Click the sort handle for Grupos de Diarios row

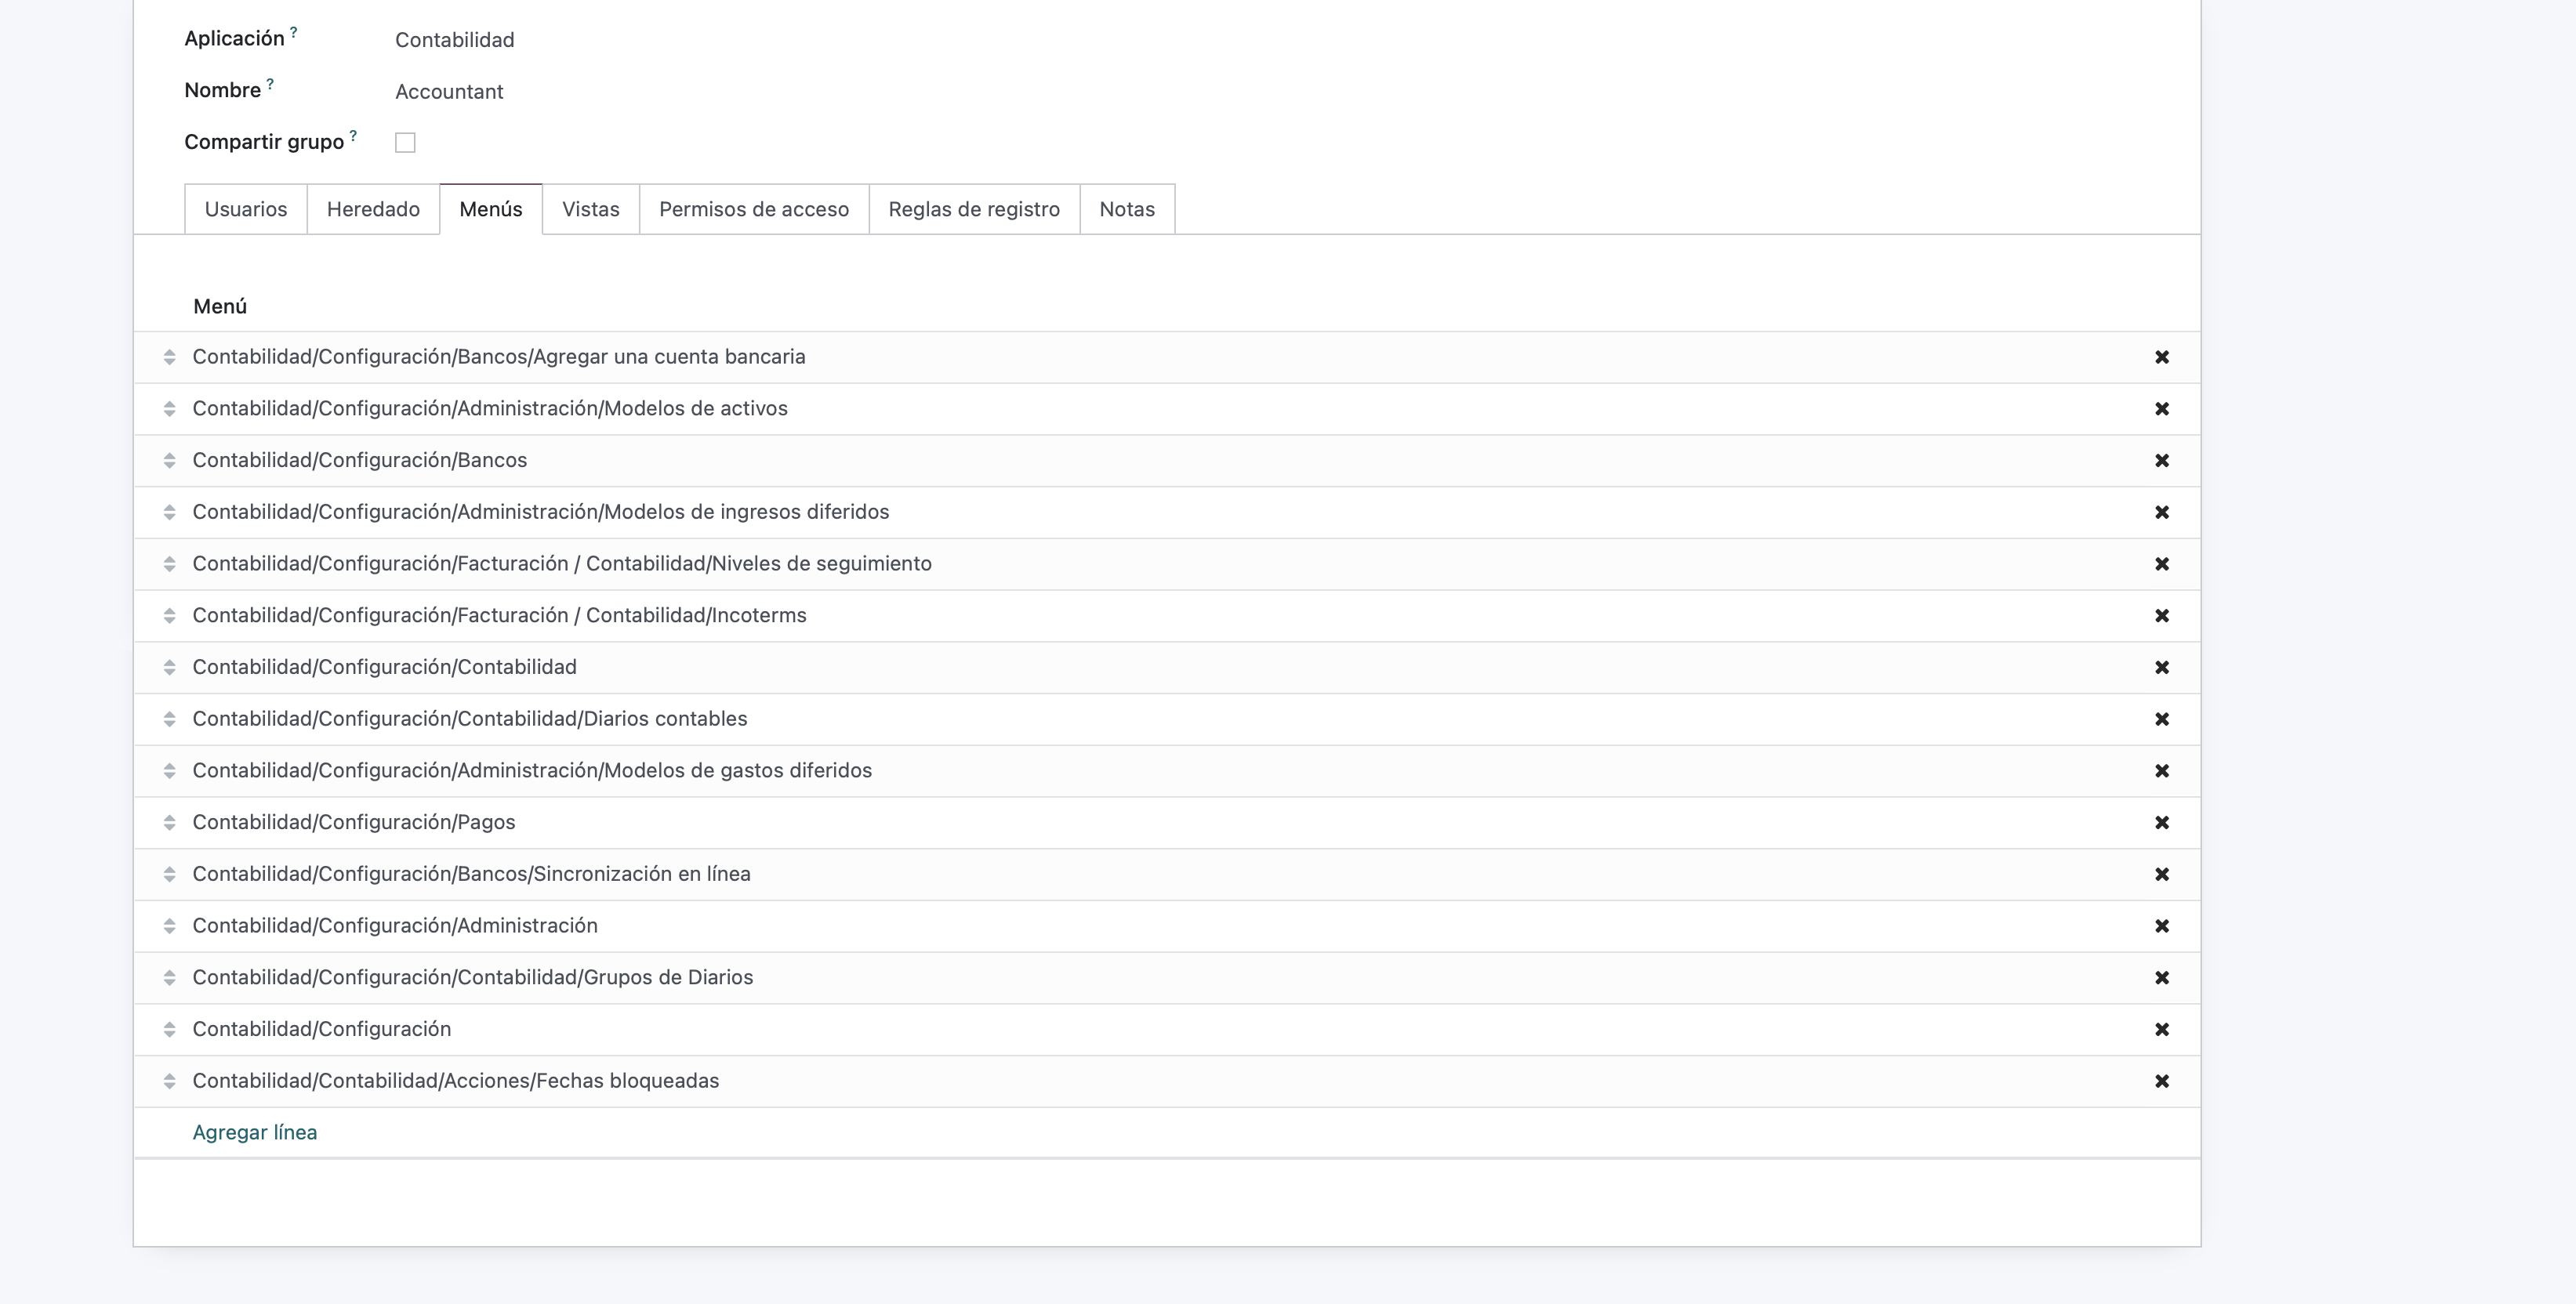(169, 978)
